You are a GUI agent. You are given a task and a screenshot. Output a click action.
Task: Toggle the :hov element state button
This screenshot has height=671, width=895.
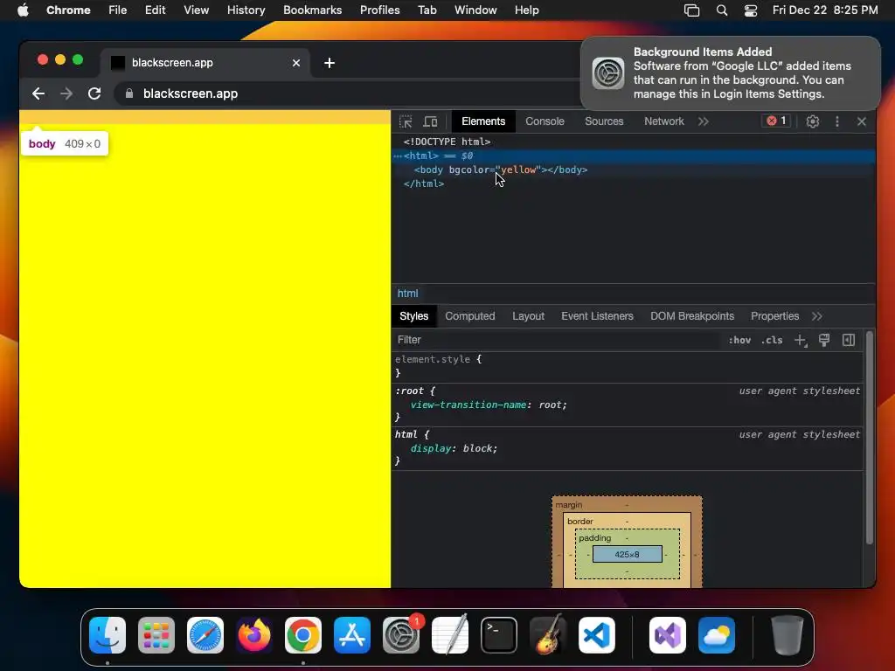tap(739, 340)
